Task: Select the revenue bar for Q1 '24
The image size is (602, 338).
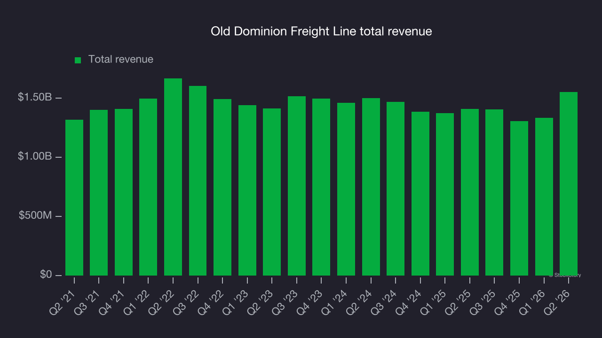Action: 346,189
